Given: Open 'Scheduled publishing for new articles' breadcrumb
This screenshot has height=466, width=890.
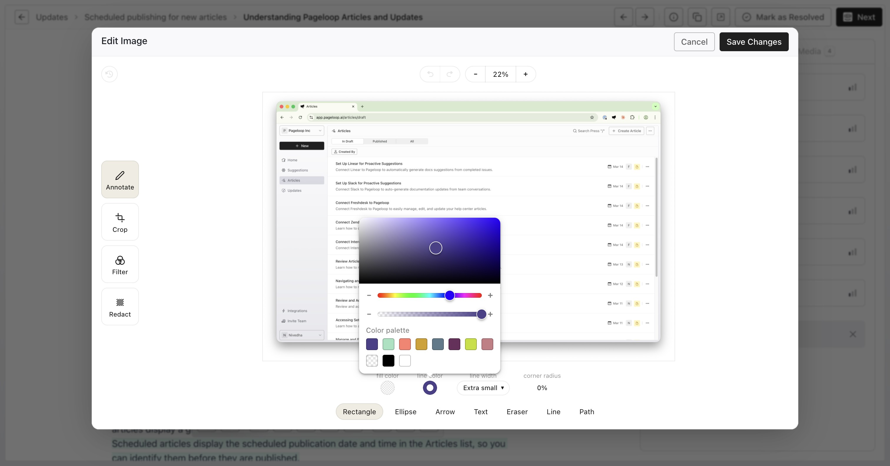Looking at the screenshot, I should click(155, 17).
